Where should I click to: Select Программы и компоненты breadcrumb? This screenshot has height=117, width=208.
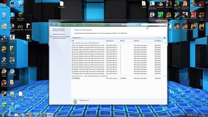tap(94, 25)
